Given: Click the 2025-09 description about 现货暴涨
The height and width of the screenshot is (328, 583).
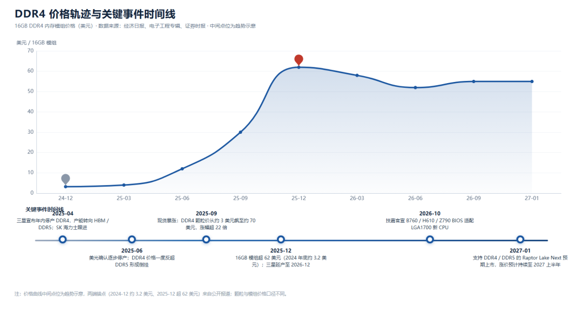Looking at the screenshot, I should [206, 224].
